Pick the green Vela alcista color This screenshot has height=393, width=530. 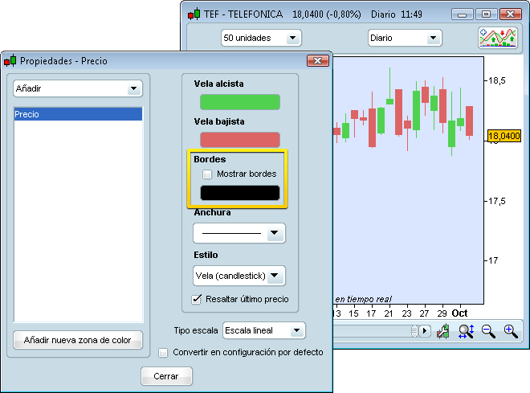(x=240, y=102)
